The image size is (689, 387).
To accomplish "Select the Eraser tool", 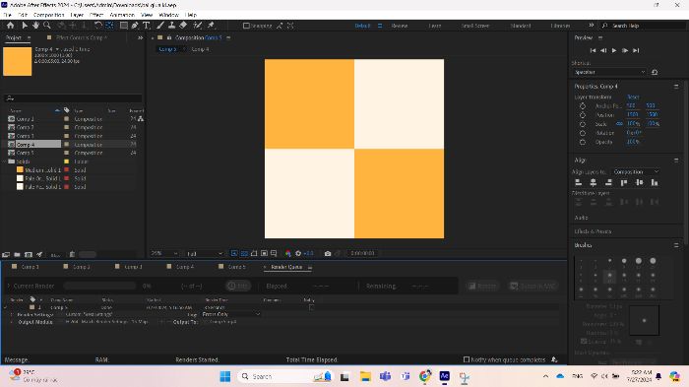I will [183, 26].
